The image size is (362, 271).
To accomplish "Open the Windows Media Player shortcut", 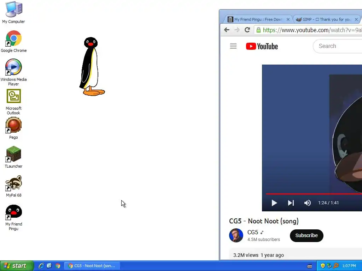I will click(14, 72).
